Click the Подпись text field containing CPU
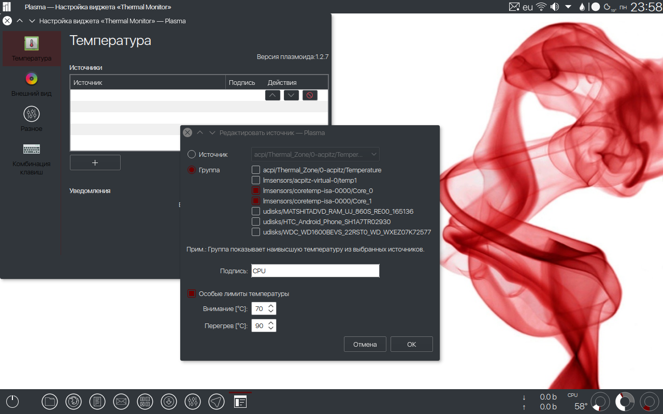This screenshot has width=663, height=414. pos(315,271)
